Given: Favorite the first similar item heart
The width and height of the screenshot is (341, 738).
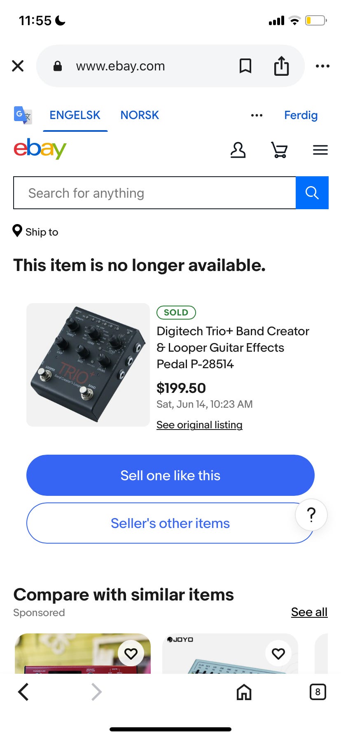Looking at the screenshot, I should 131,653.
